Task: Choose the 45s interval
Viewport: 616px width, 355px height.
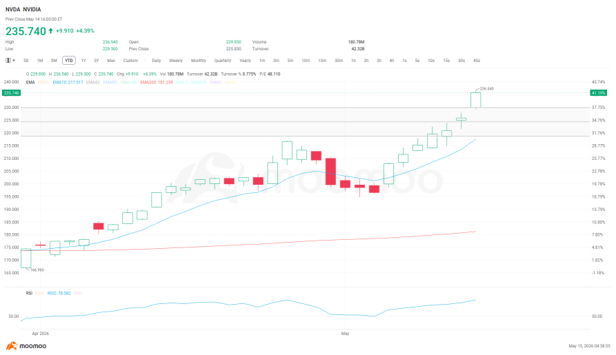Action: tap(477, 61)
